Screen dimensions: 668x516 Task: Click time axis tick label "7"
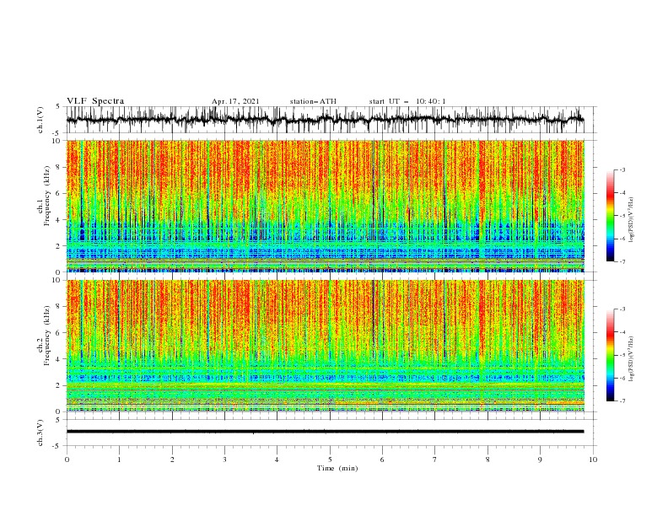tap(435, 460)
